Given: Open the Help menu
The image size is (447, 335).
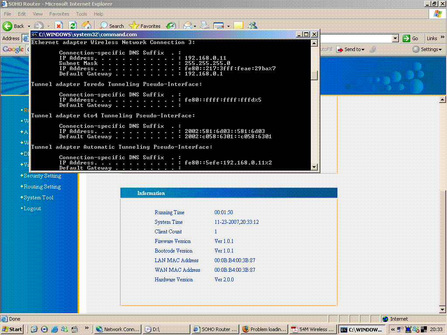Looking at the screenshot, I should [x=98, y=14].
